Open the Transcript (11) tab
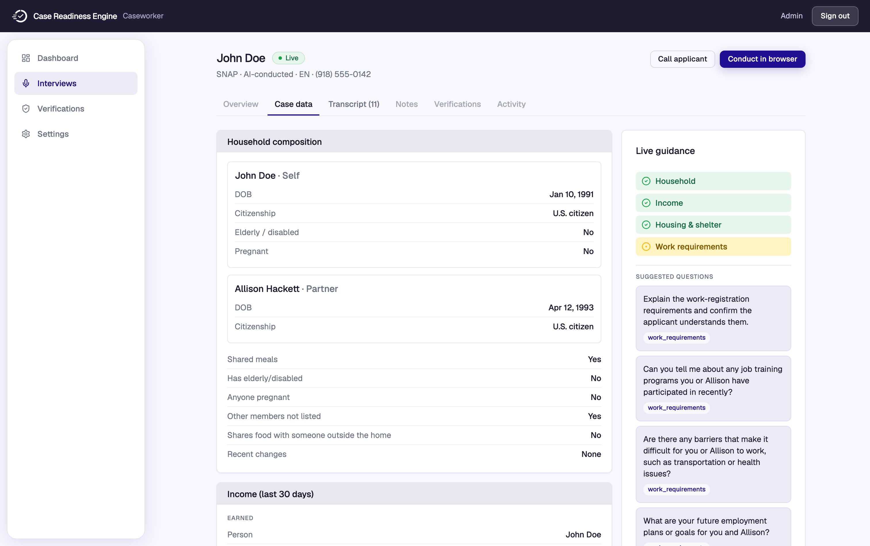This screenshot has height=546, width=870. tap(354, 104)
